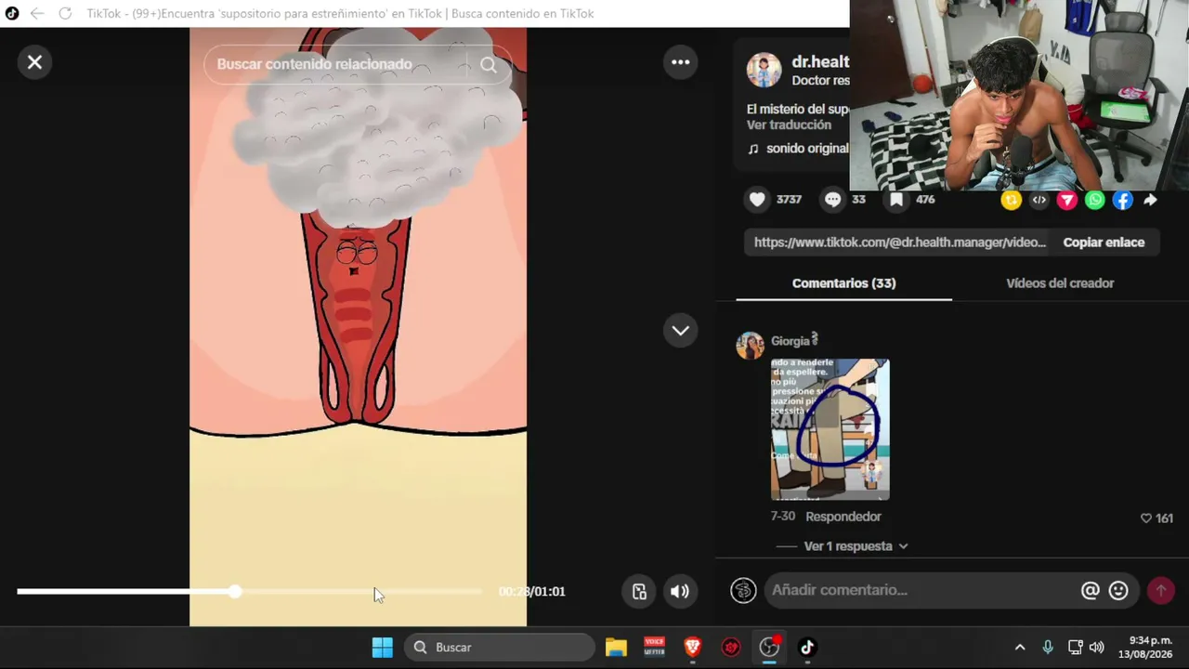Seek video via progress bar handle
This screenshot has height=669, width=1189.
(236, 591)
